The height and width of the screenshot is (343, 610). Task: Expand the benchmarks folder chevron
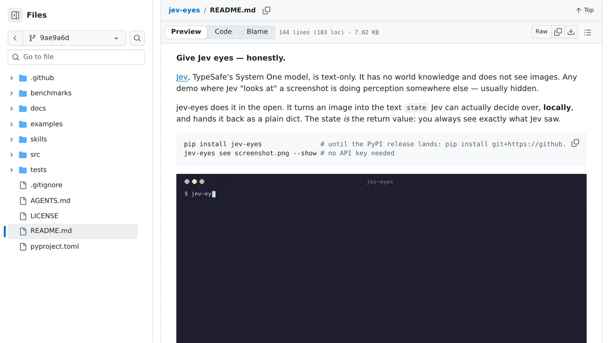[x=11, y=93]
